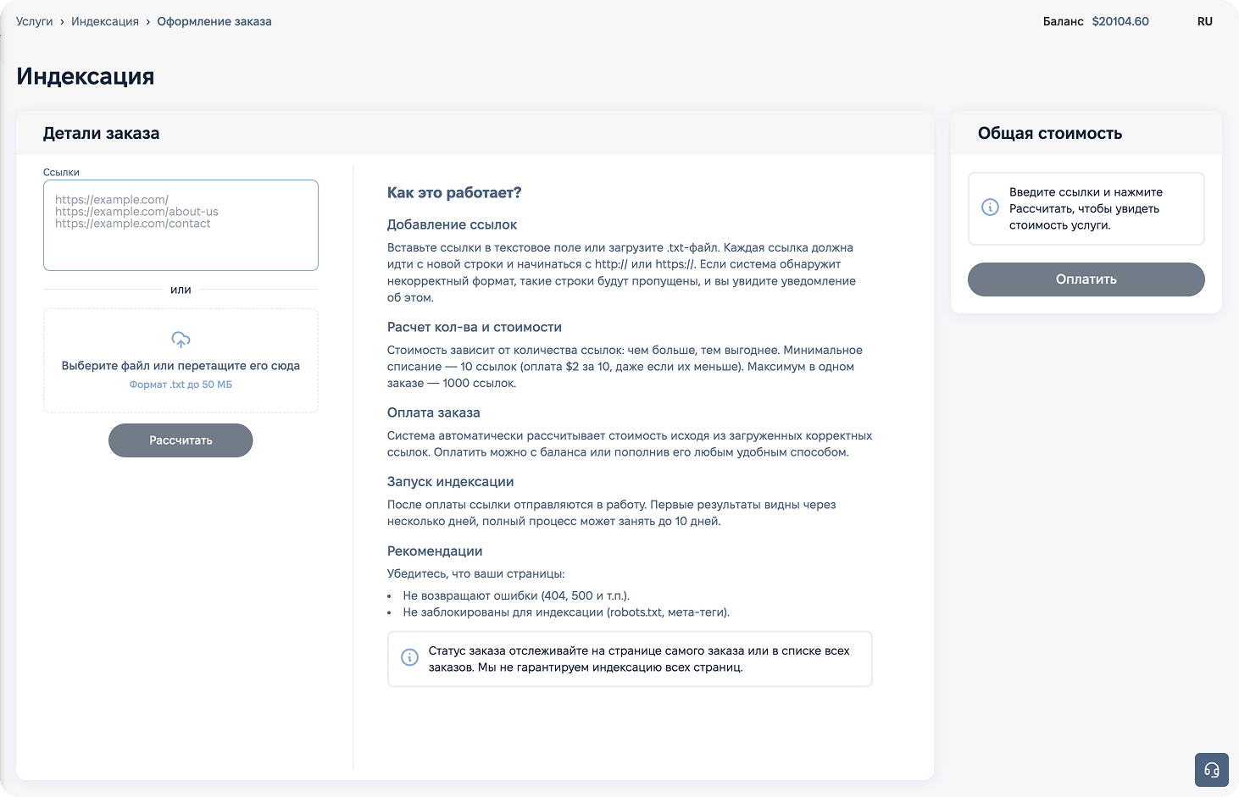The width and height of the screenshot is (1239, 797).
Task: Select the Оформление заказа breadcrumb item
Action: click(x=214, y=21)
